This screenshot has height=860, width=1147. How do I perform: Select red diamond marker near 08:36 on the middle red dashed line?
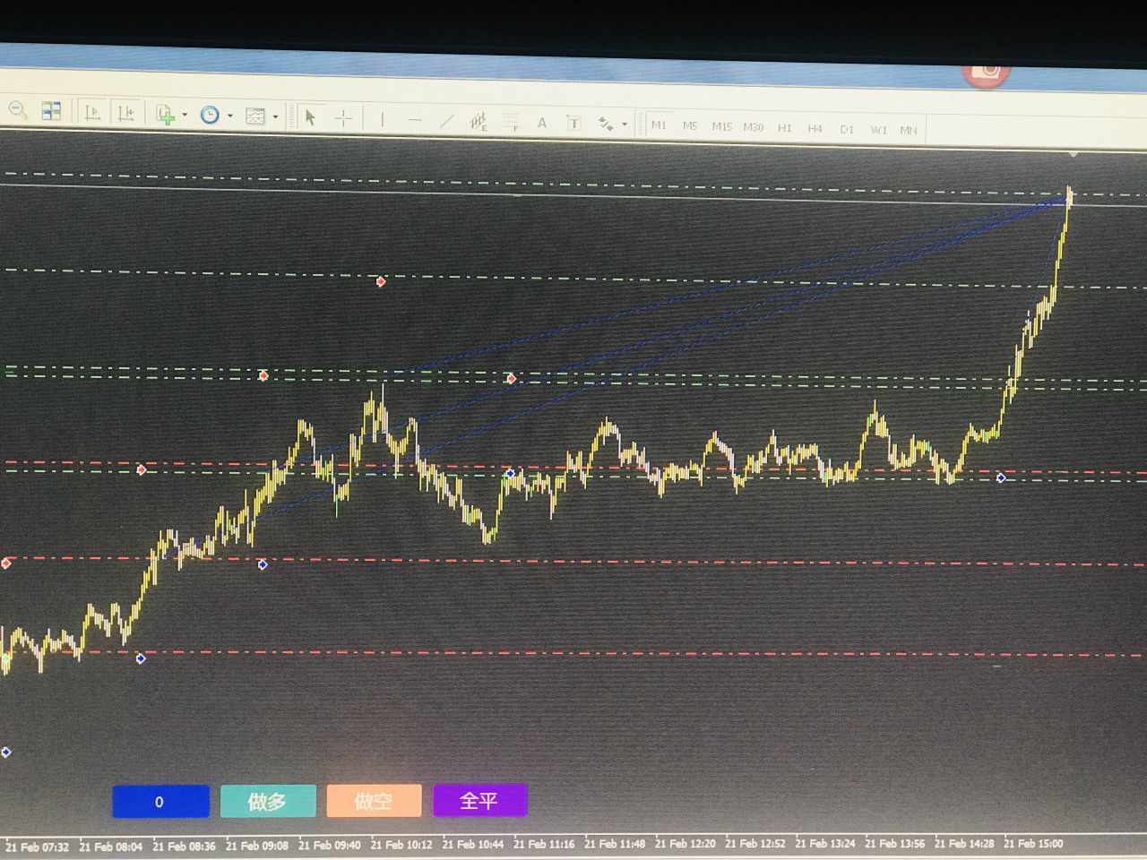pyautogui.click(x=142, y=469)
